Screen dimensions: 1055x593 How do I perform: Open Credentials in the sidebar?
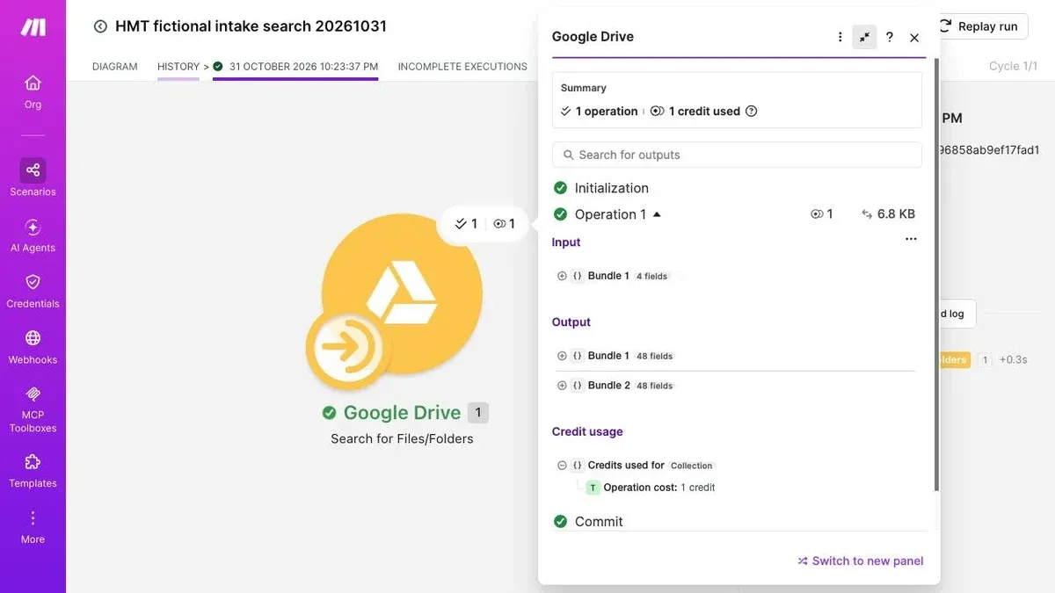point(33,291)
